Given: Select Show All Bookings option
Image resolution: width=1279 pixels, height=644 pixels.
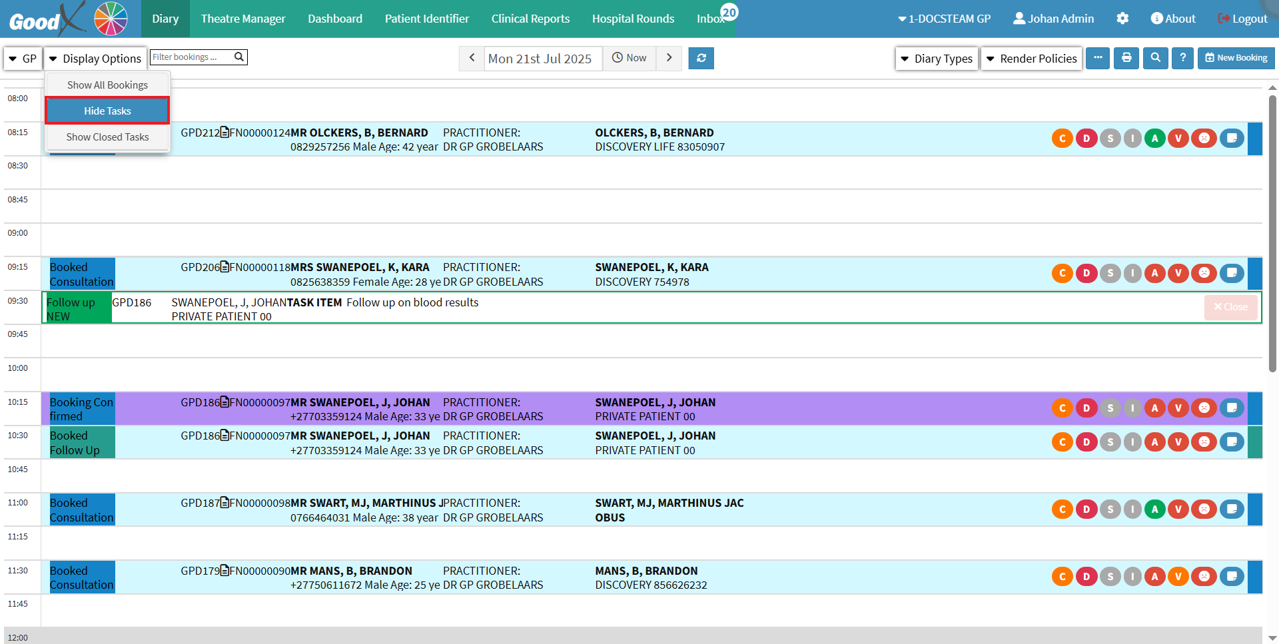Looking at the screenshot, I should [107, 85].
